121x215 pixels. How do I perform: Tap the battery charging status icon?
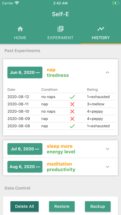pyautogui.click(x=116, y=3)
